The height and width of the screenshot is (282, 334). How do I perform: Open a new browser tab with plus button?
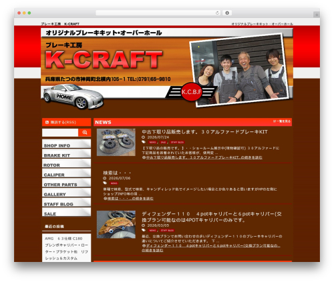(317, 15)
